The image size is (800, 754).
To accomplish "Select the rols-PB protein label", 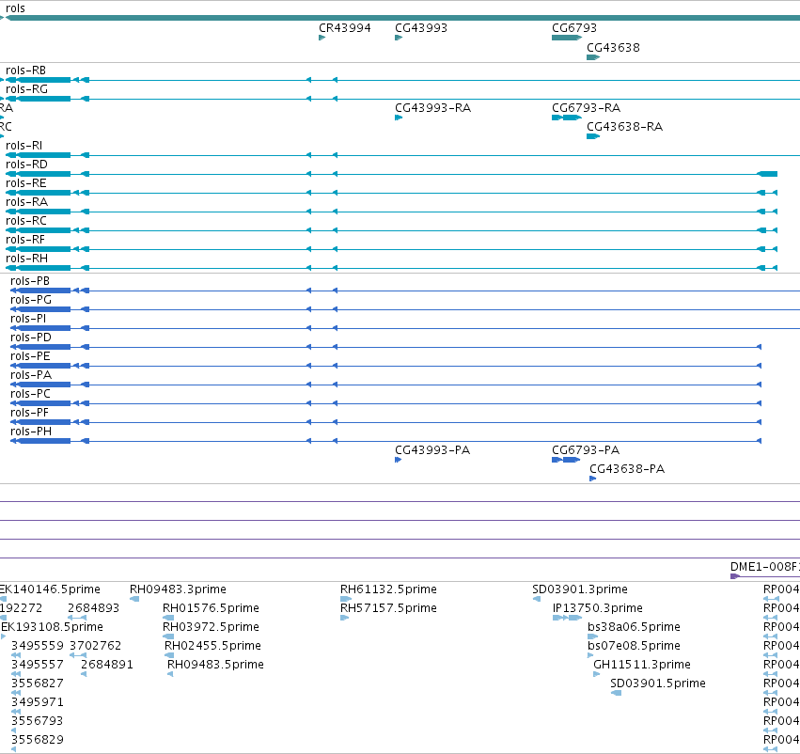I will coord(30,280).
